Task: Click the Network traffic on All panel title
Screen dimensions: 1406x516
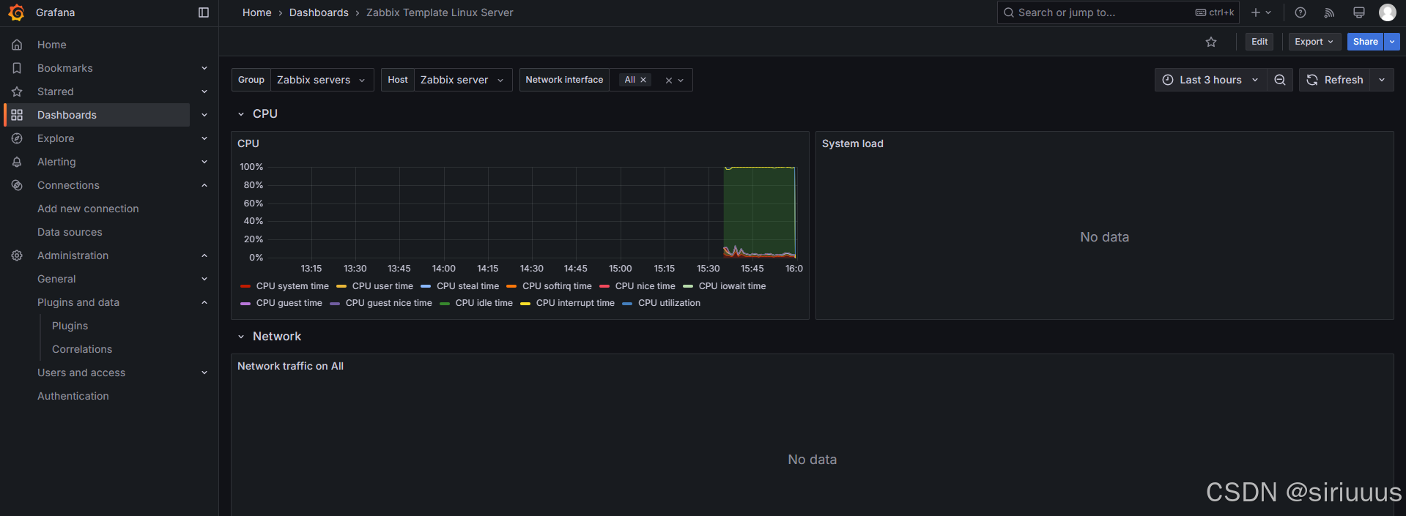Action: pyautogui.click(x=290, y=366)
